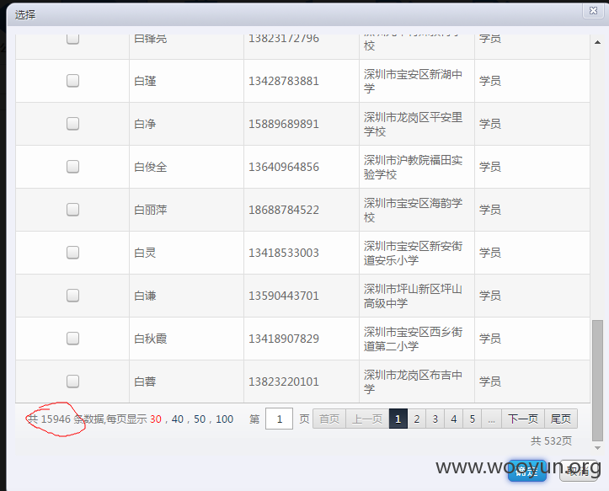
Task: Click the name 白俊全
Action: tap(150, 167)
